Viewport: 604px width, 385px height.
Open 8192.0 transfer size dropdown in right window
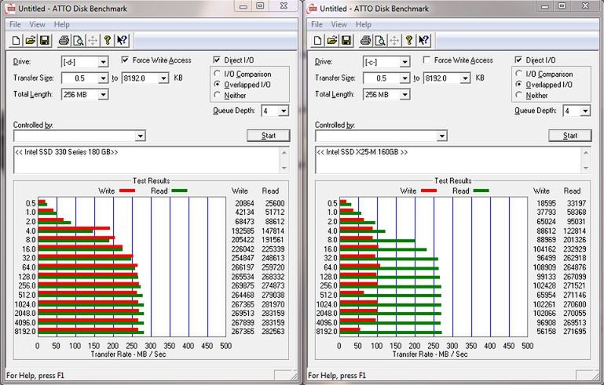[465, 78]
